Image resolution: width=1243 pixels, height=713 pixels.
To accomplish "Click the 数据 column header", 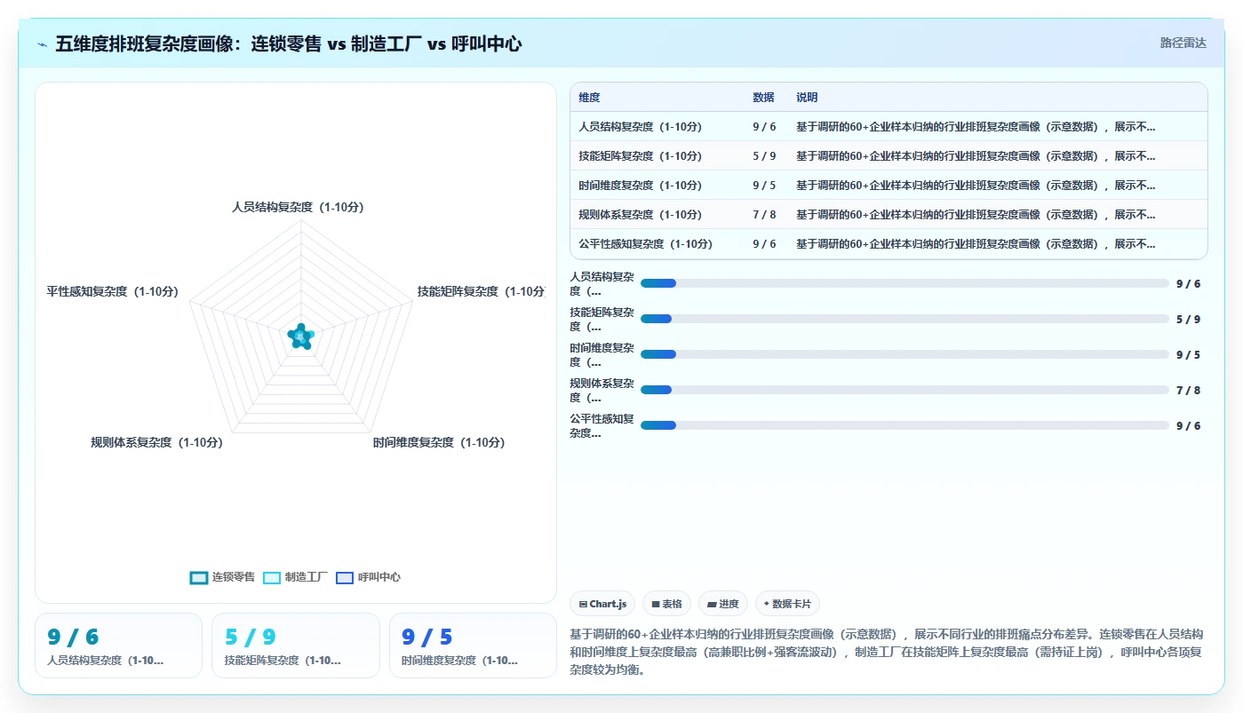I will (x=763, y=98).
